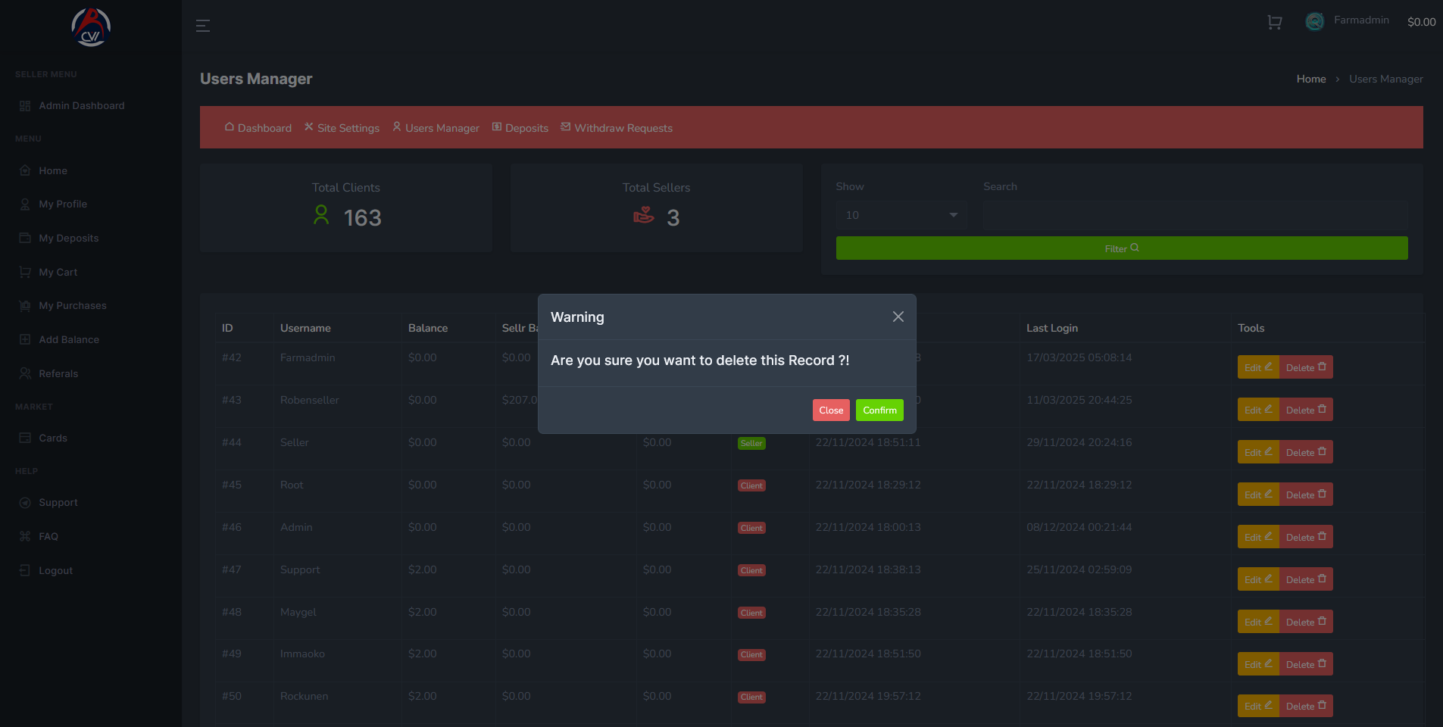Click the My Deposits wallet icon
Viewport: 1443px width, 727px height.
25,238
